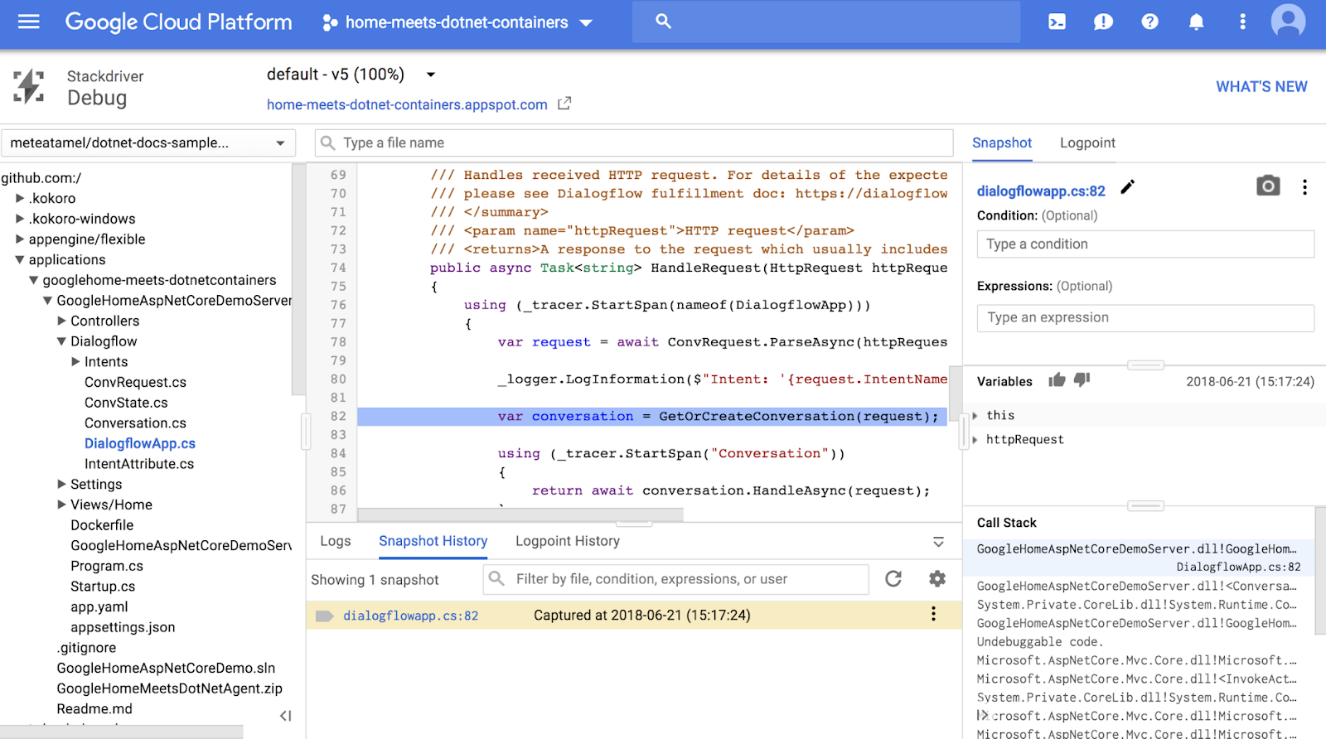
Task: Expand the httpRequest variable
Action: pos(975,440)
